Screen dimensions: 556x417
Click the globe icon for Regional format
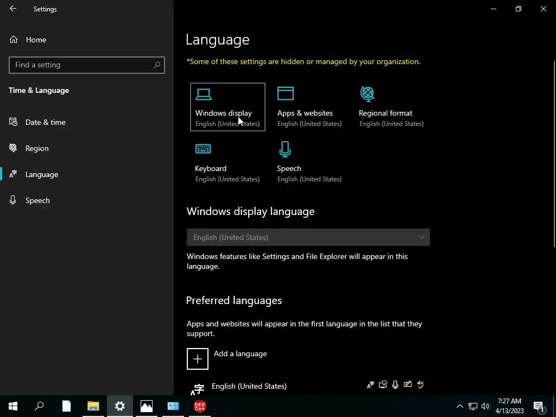point(368,94)
